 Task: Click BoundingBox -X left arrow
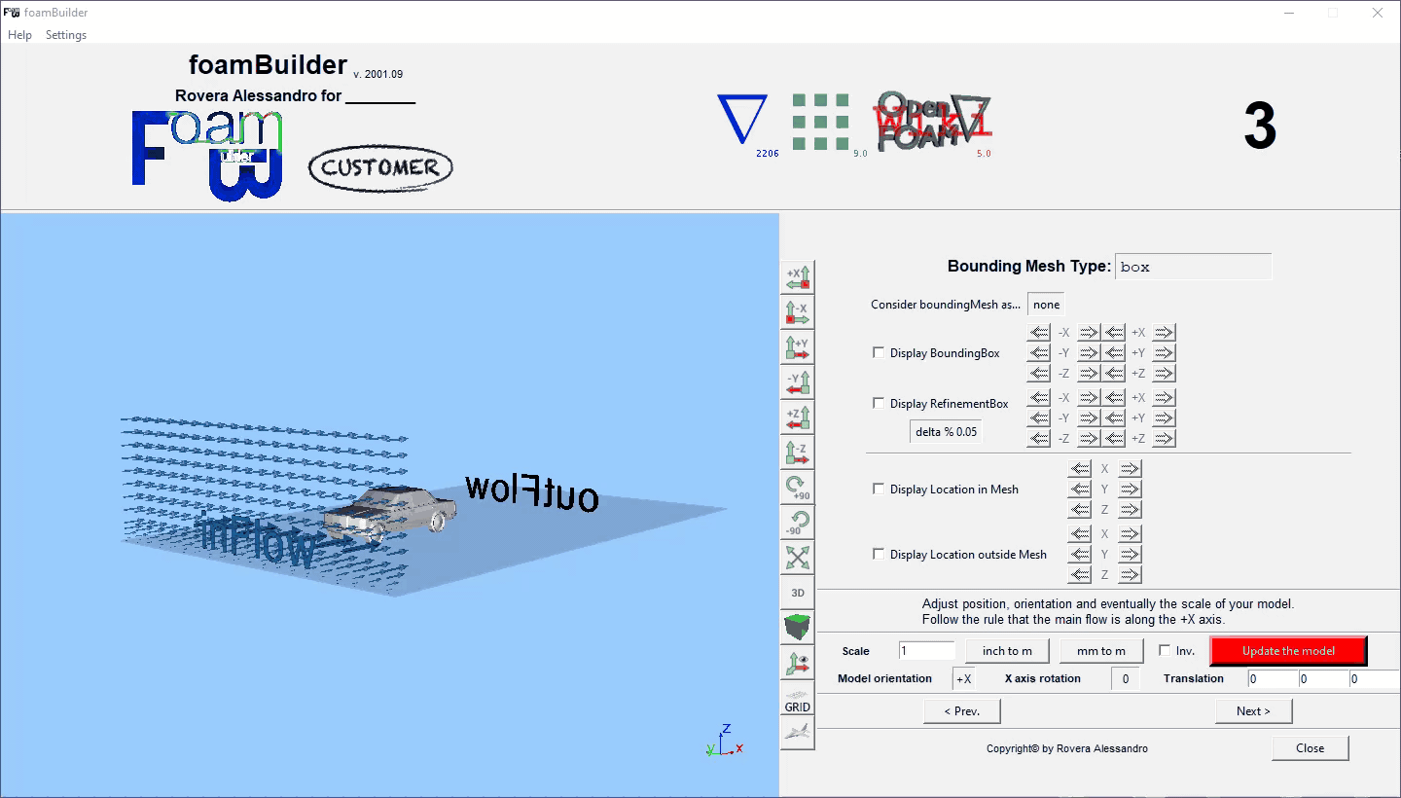pos(1039,333)
